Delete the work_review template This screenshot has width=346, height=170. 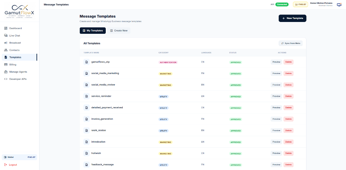pos(289,130)
